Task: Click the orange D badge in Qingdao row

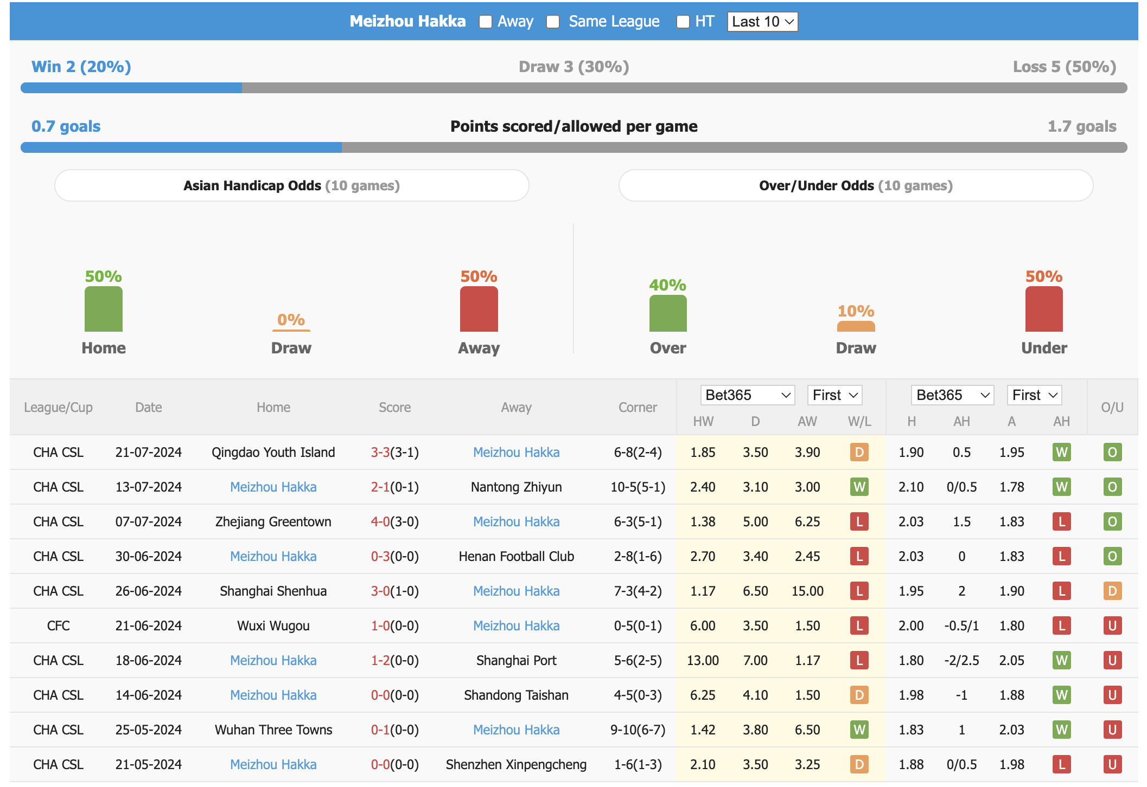Action: coord(859,452)
